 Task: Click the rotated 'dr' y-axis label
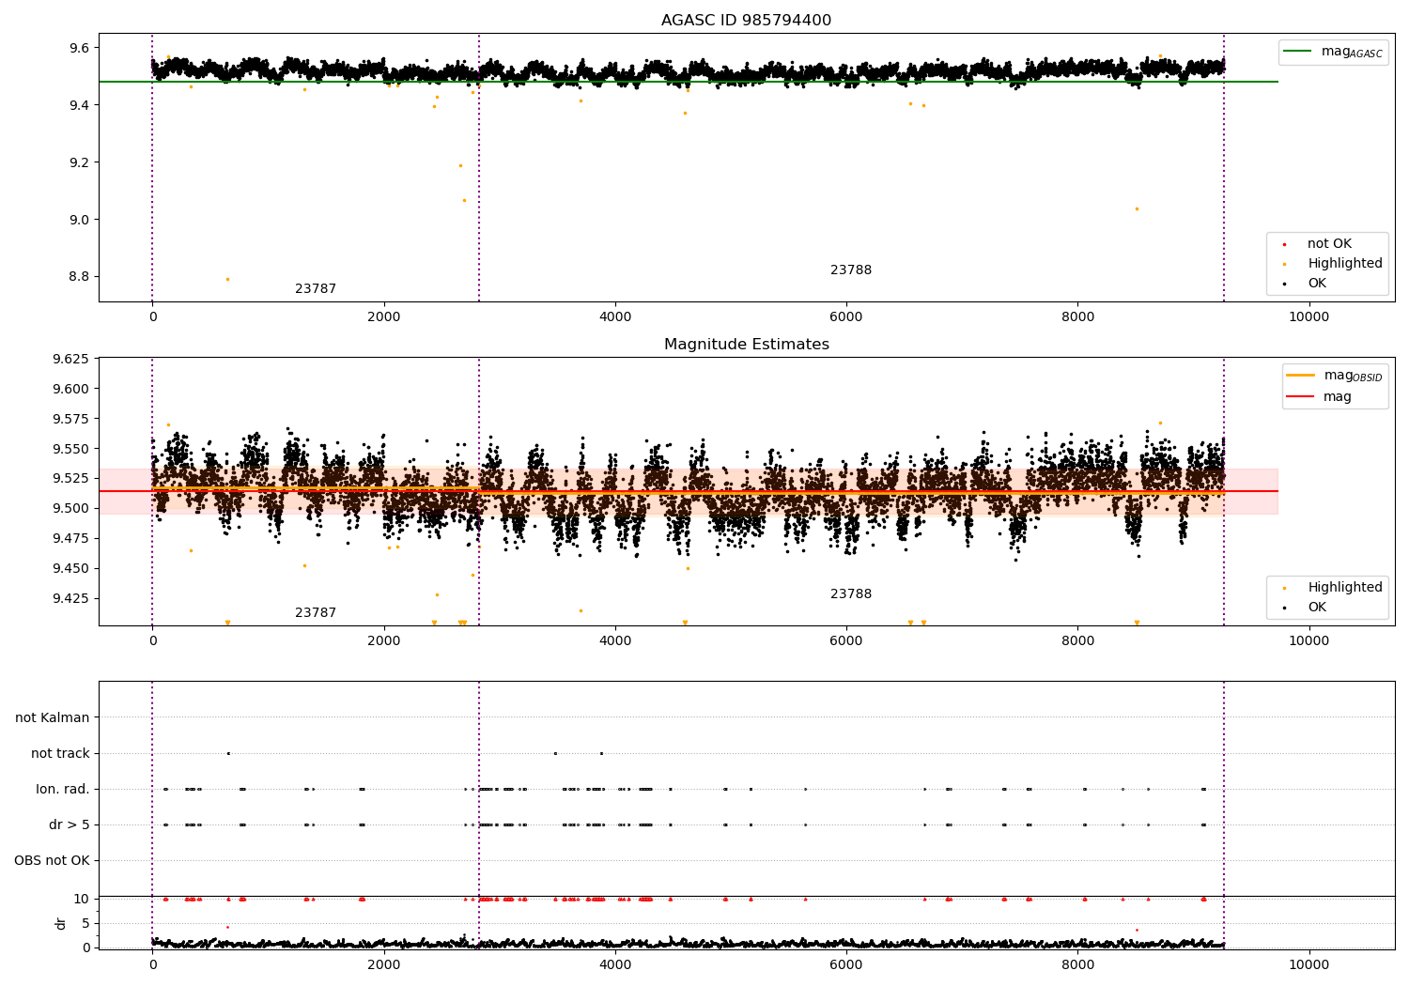click(61, 923)
